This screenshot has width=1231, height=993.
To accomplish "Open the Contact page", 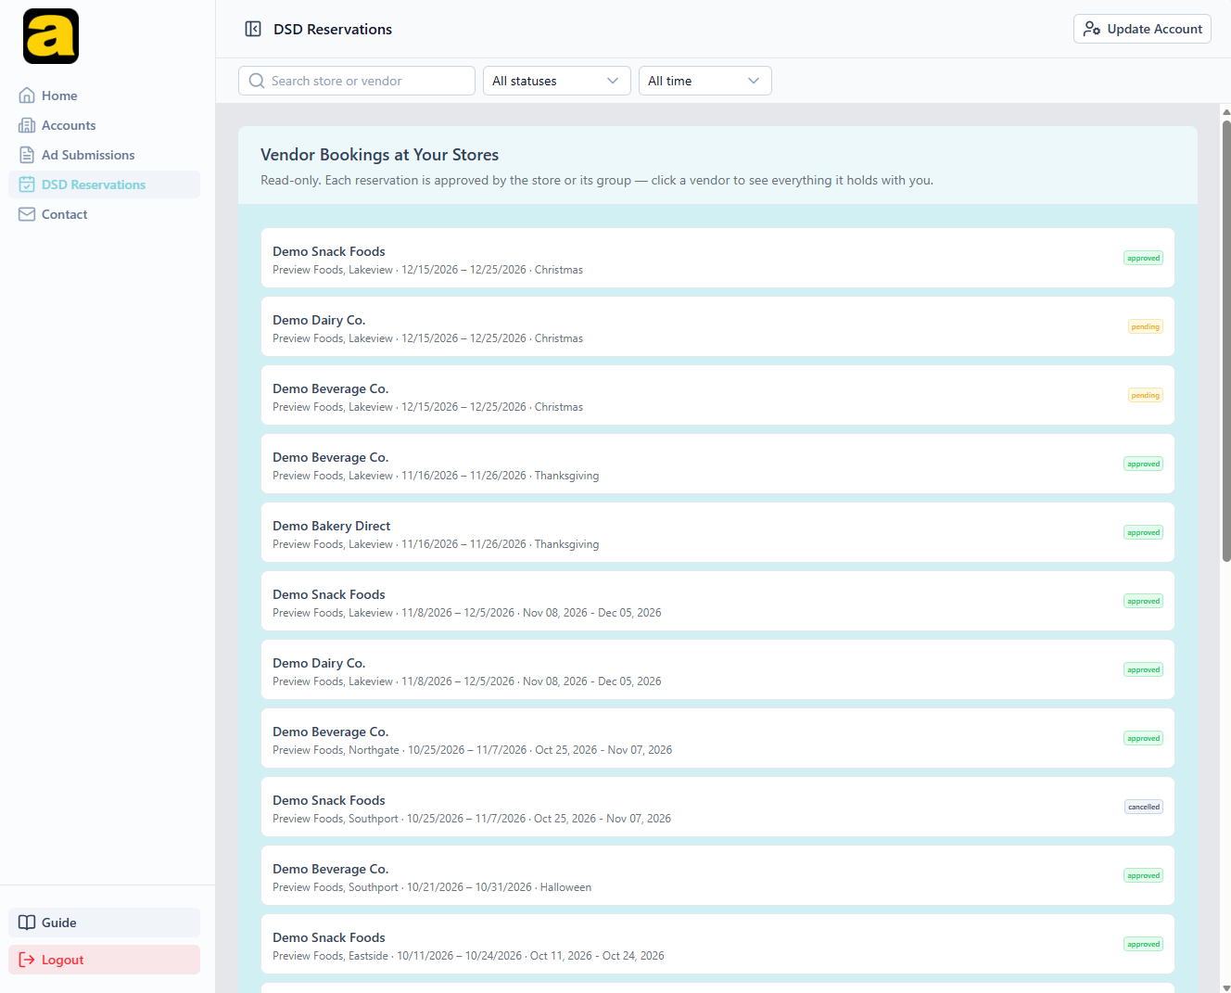I will 104,214.
